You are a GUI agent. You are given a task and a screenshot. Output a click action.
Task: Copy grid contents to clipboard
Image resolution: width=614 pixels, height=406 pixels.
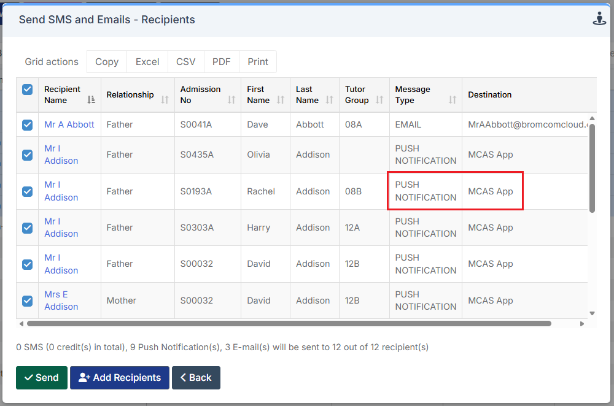[x=107, y=62]
